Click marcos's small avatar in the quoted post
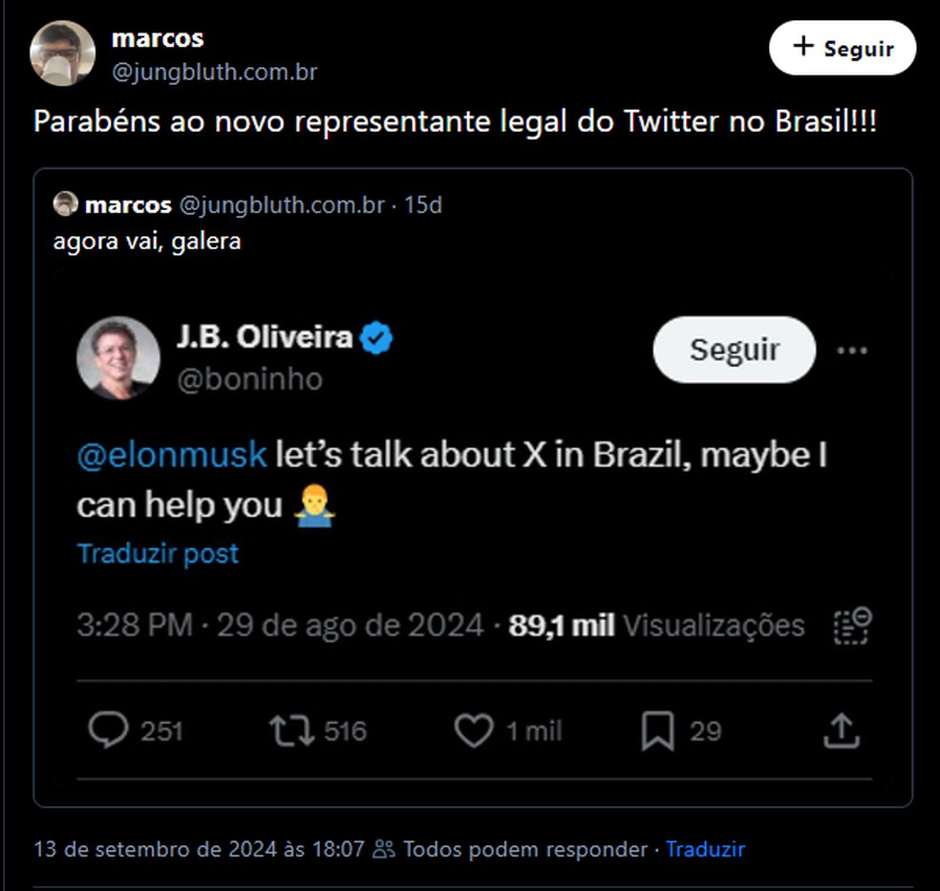The height and width of the screenshot is (891, 940). point(64,203)
